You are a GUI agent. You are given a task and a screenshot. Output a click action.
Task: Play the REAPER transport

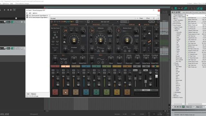(x=5, y=10)
